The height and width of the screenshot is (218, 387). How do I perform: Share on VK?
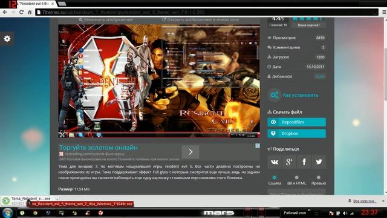point(275,162)
